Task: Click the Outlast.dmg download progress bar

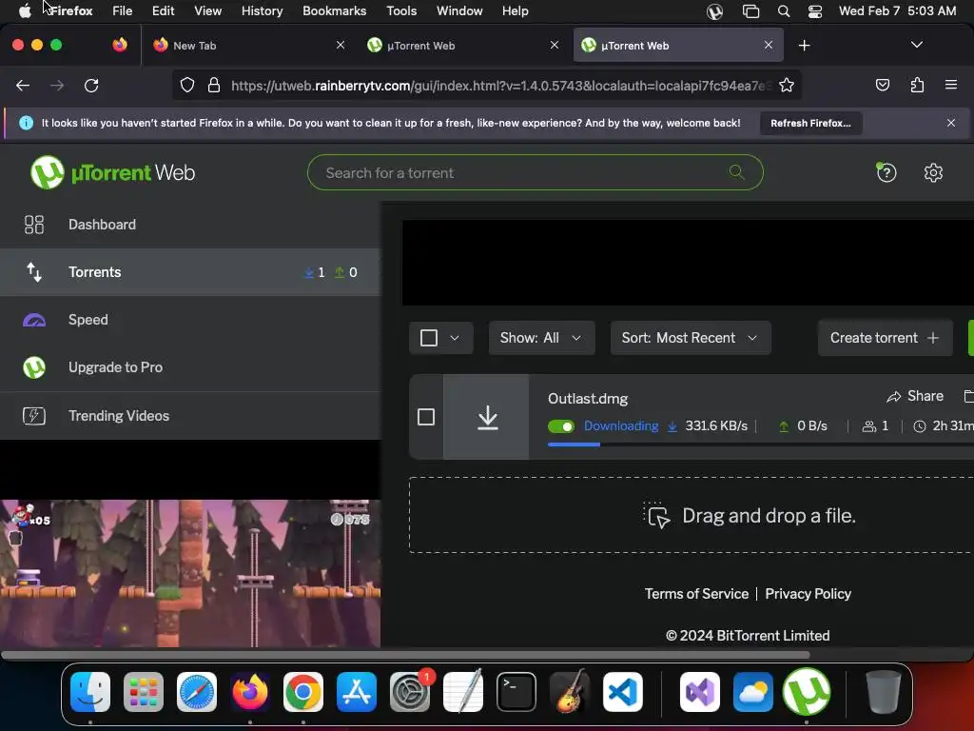Action: point(760,445)
